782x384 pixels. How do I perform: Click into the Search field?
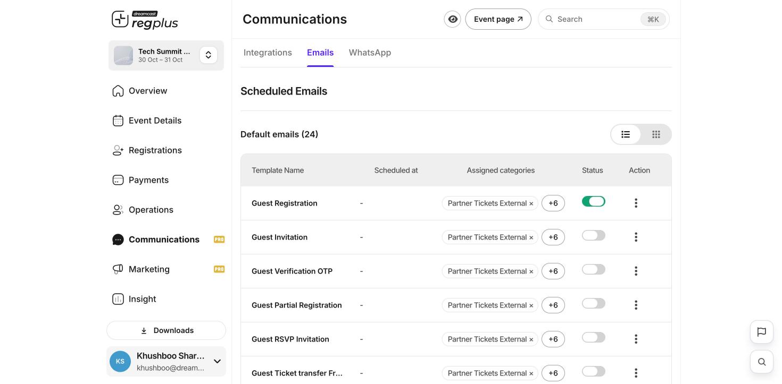click(604, 19)
